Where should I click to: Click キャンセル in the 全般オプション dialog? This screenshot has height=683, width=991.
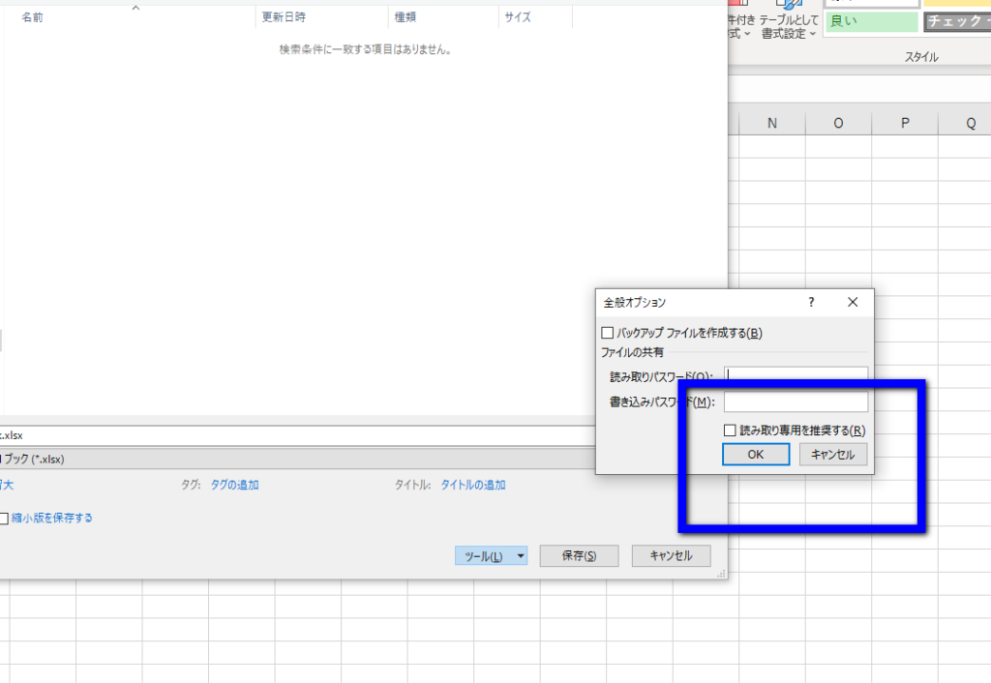tap(832, 455)
